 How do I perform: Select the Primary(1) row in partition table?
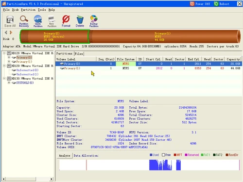pyautogui.click(x=149, y=68)
